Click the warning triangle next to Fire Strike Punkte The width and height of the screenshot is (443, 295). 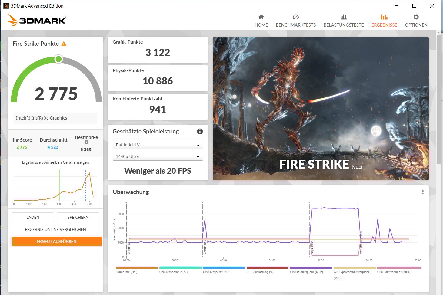click(64, 44)
